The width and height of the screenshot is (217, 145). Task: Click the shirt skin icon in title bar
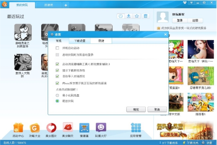tap(185, 3)
